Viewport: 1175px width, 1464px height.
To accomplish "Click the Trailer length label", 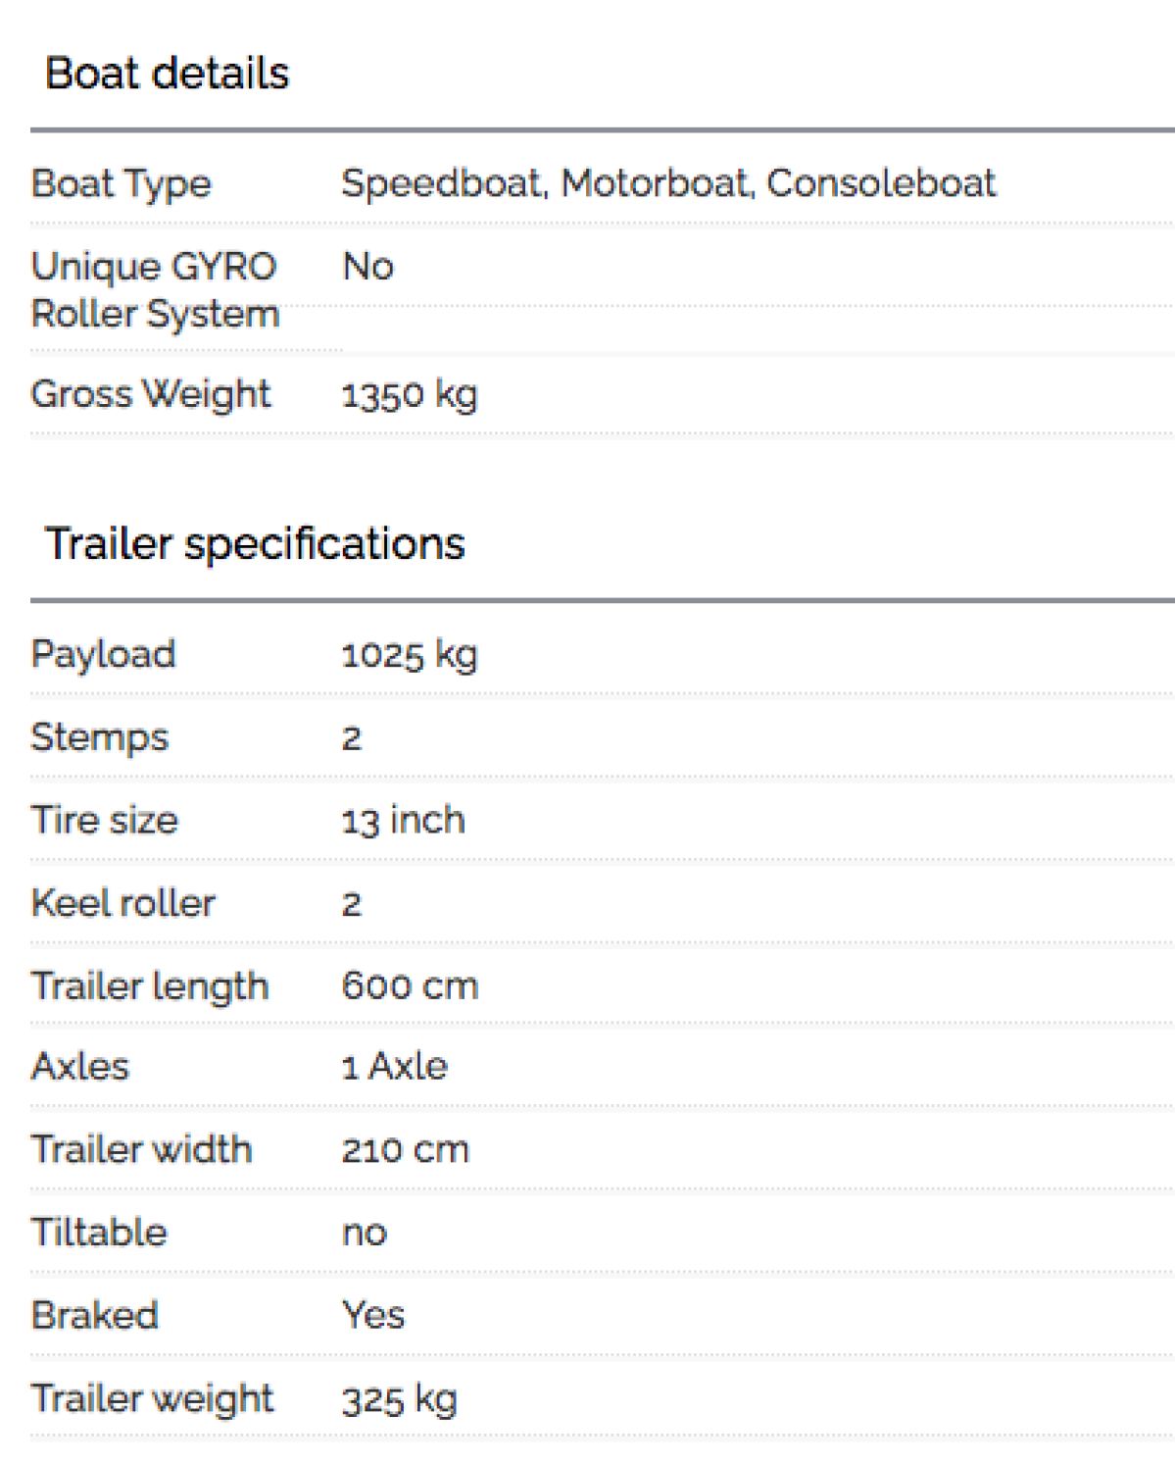I will (x=149, y=987).
